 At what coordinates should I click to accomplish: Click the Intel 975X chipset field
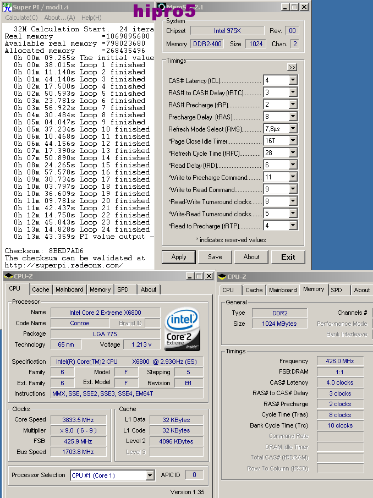227,31
